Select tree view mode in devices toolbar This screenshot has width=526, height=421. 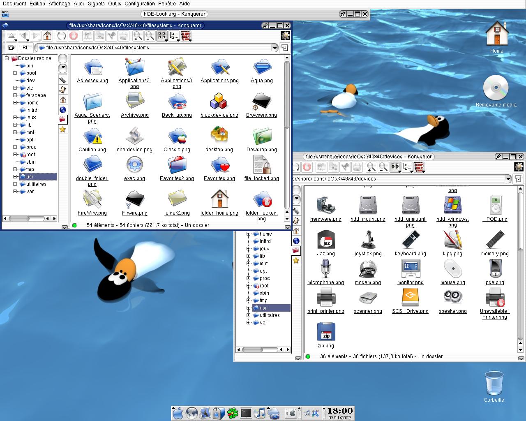tap(407, 167)
